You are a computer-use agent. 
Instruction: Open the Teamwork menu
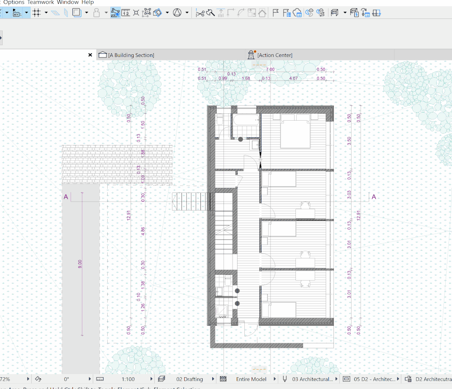click(x=41, y=2)
